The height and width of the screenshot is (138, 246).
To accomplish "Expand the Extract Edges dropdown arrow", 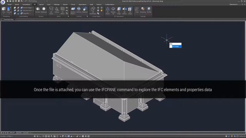I will 33,8.
